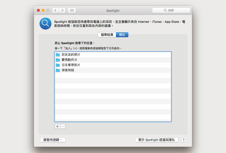Open 關於 Spotlight 建議與隱私
Screen dimensions: 226x153
[157, 140]
